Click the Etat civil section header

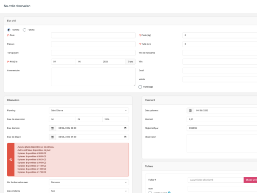pos(11,21)
